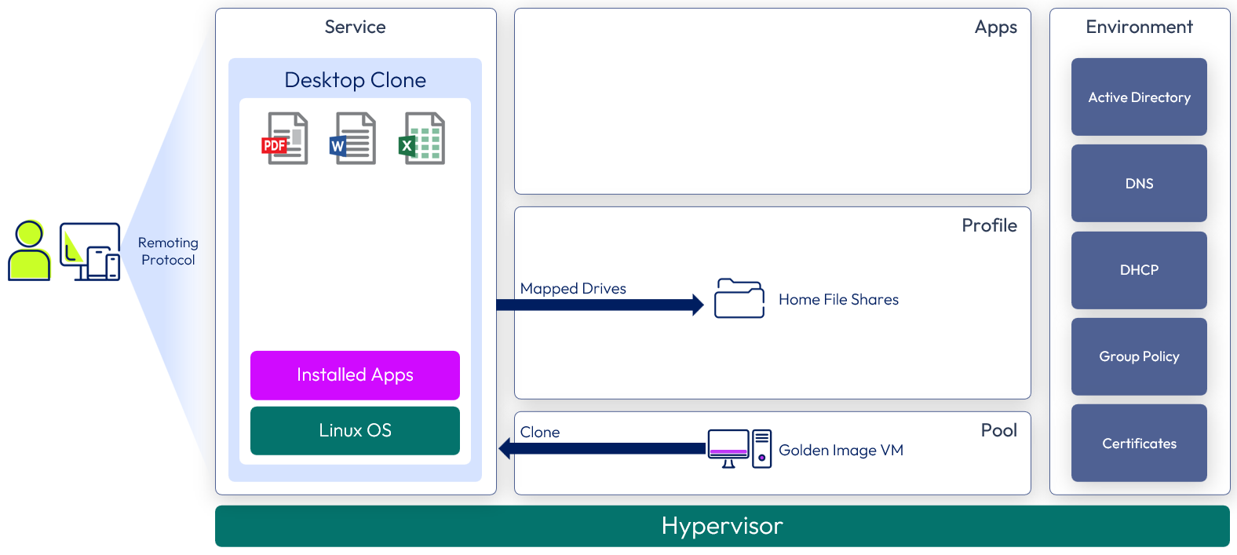Select the Word document icon

click(352, 139)
